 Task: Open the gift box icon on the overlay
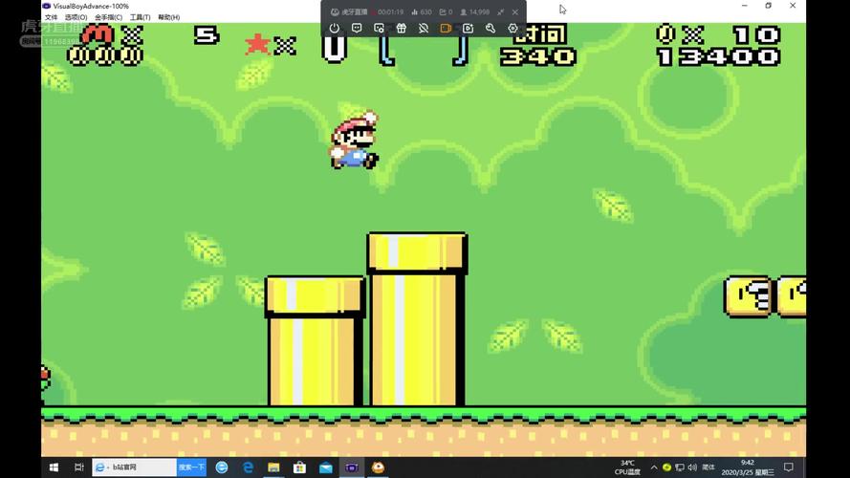(402, 28)
